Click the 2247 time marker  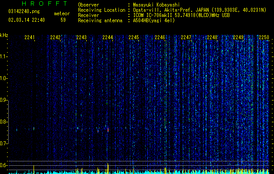click(x=186, y=37)
